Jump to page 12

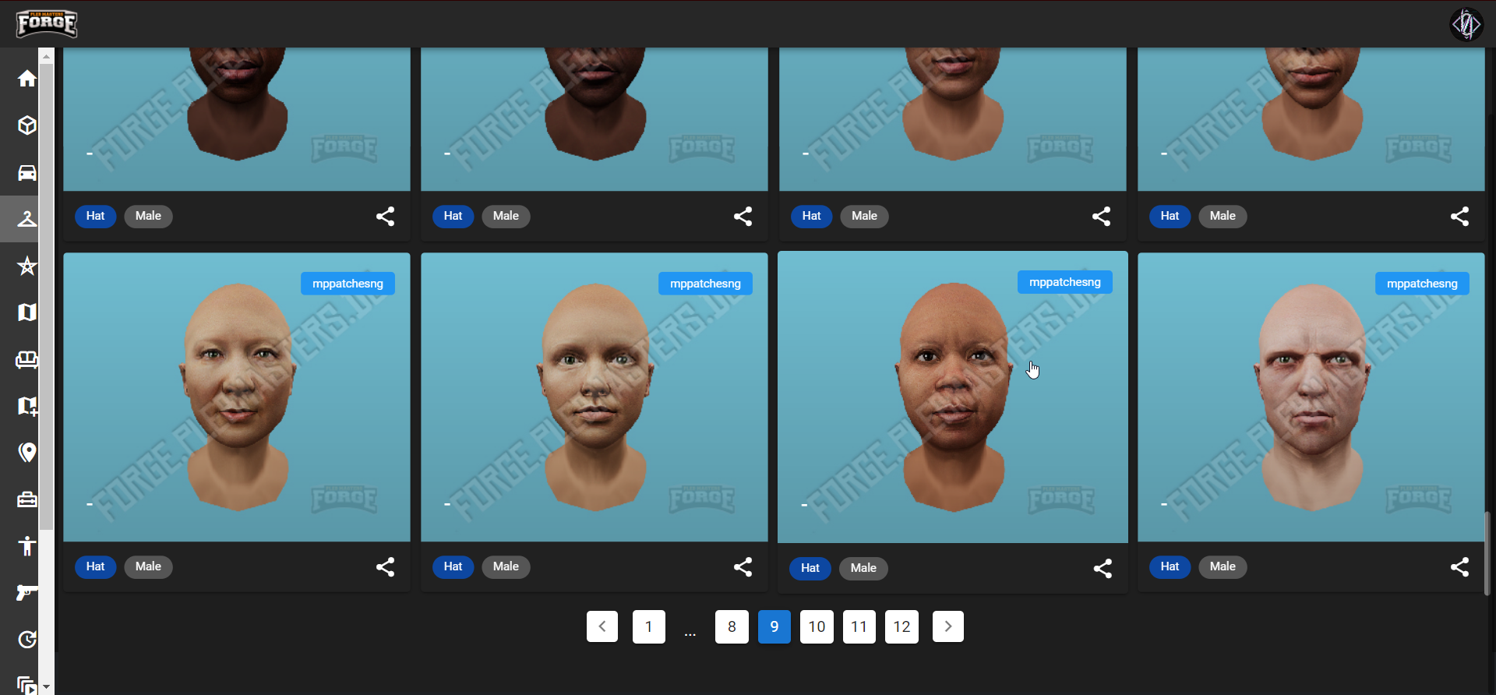point(901,626)
